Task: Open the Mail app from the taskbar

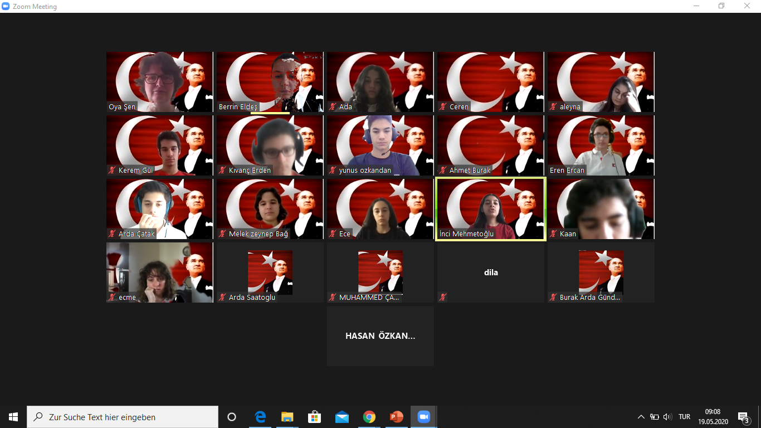Action: pos(342,417)
